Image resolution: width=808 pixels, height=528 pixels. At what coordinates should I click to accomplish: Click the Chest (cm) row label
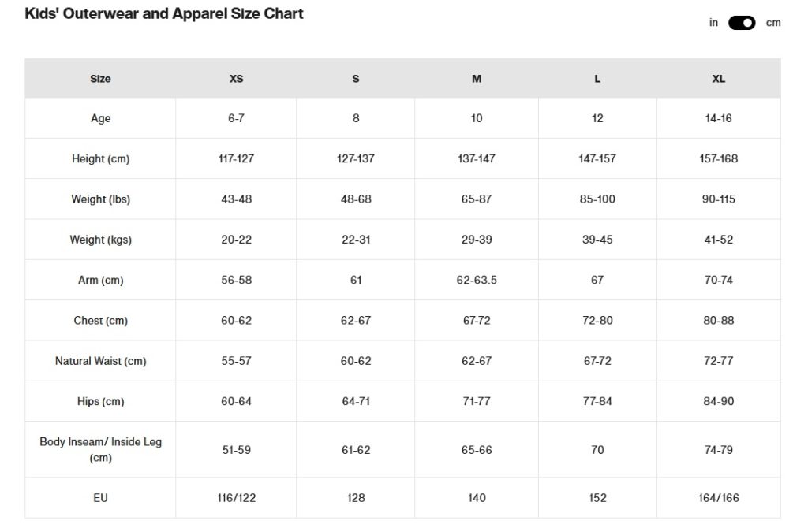(x=100, y=321)
